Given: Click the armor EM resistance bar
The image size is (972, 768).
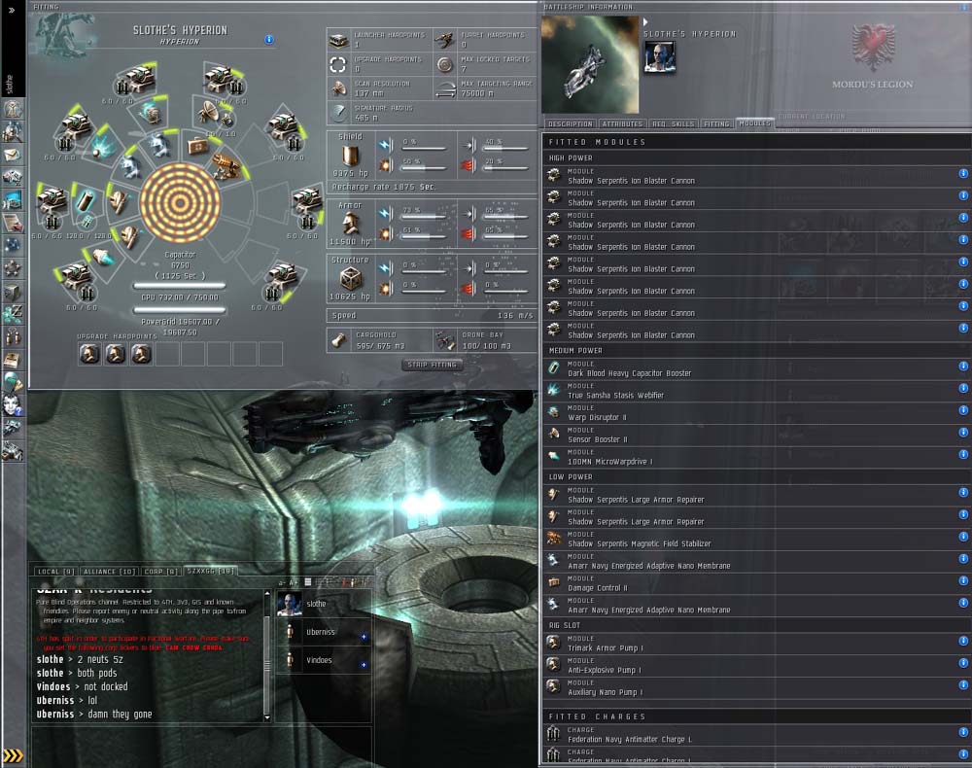Looking at the screenshot, I should pyautogui.click(x=425, y=217).
